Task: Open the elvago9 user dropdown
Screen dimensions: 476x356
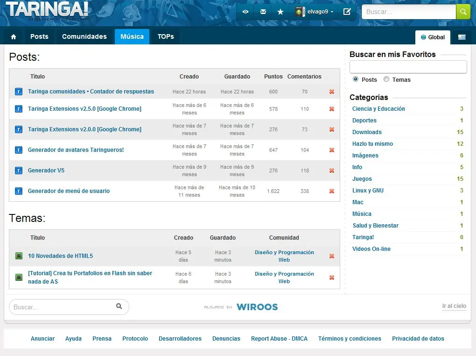Action: [315, 12]
